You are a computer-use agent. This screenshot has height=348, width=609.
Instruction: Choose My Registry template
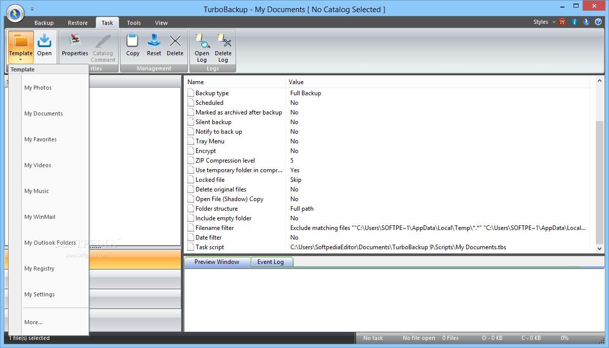click(49, 268)
